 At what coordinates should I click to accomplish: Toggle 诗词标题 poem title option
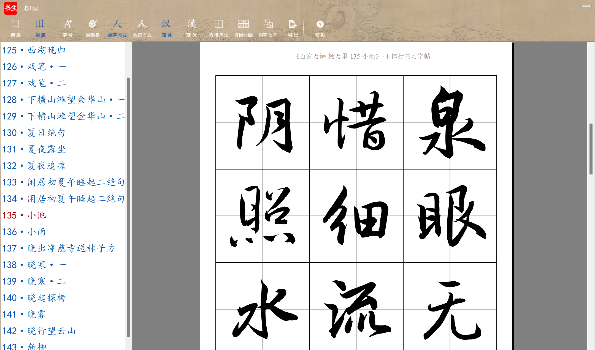(x=244, y=28)
